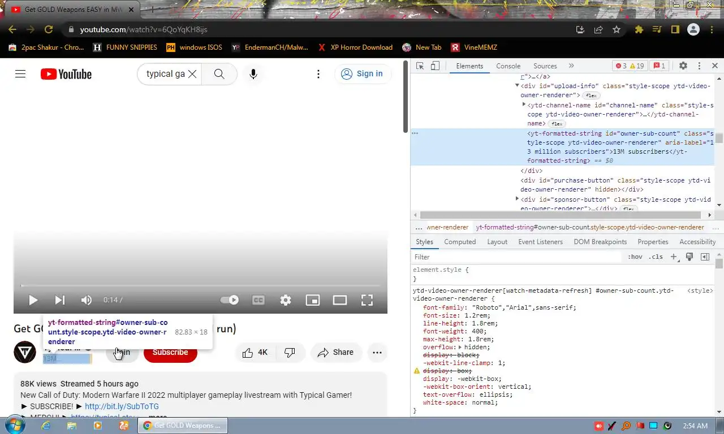Image resolution: width=724 pixels, height=434 pixels.
Task: Click the Share button
Action: tap(335, 352)
